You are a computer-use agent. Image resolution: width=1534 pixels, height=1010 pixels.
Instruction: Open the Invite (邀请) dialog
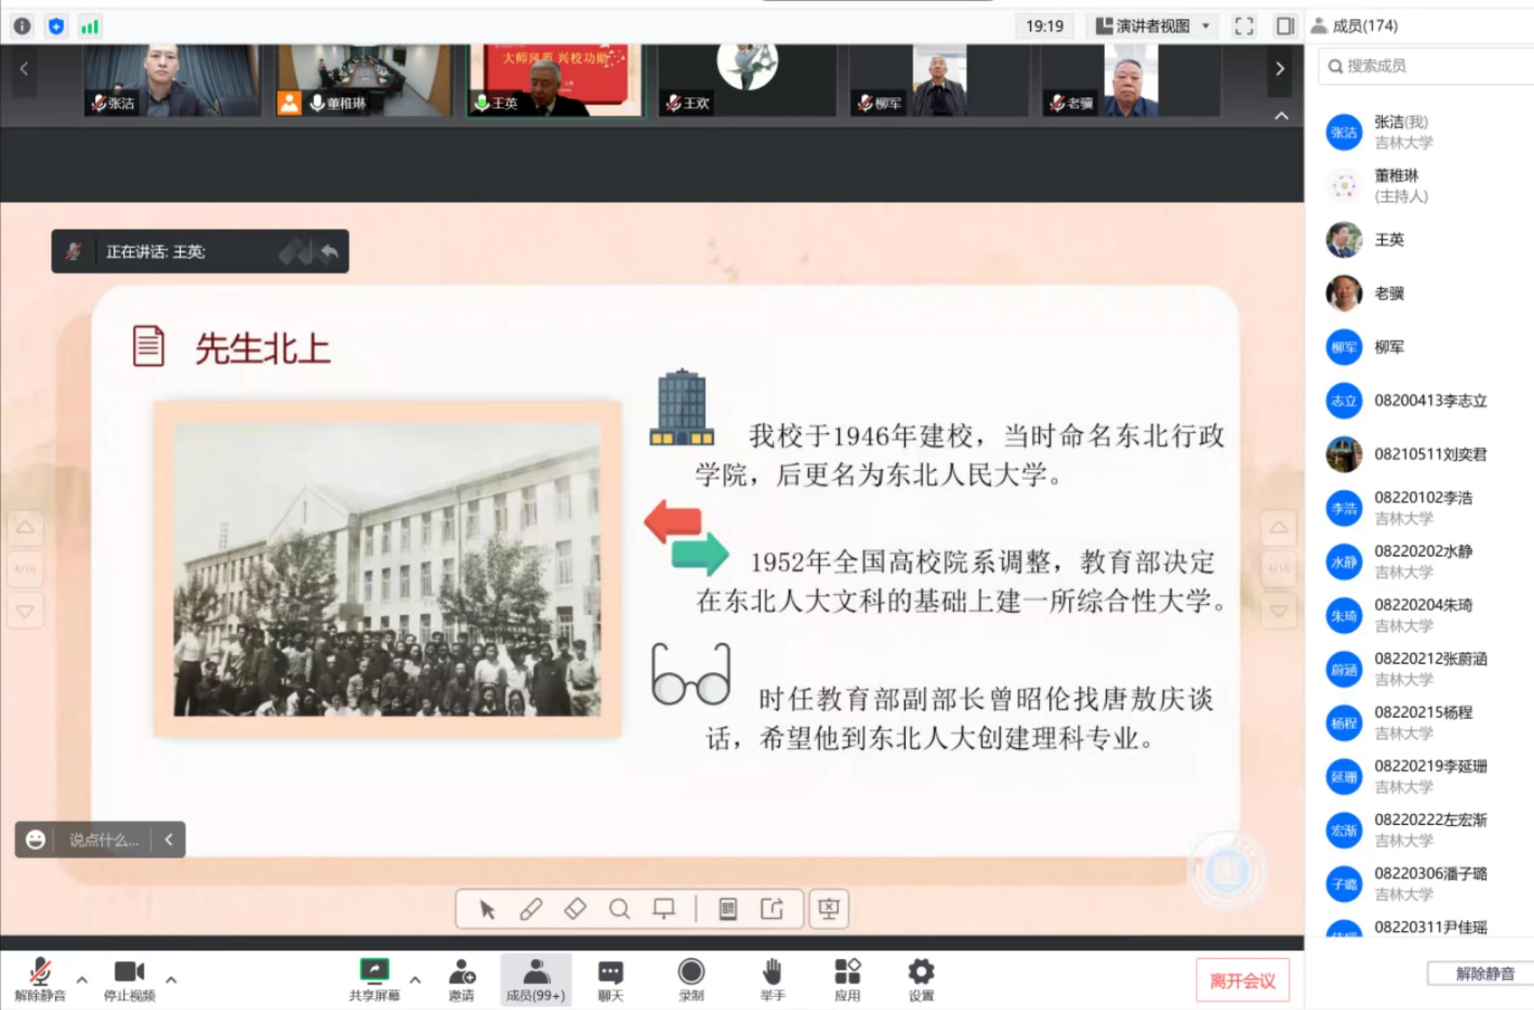[462, 978]
